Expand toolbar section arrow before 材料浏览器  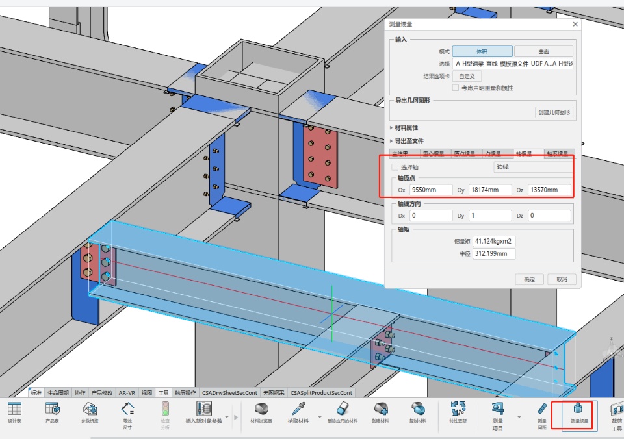point(236,417)
